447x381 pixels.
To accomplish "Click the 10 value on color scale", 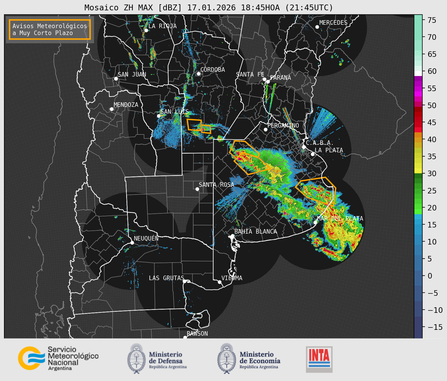I will point(432,242).
